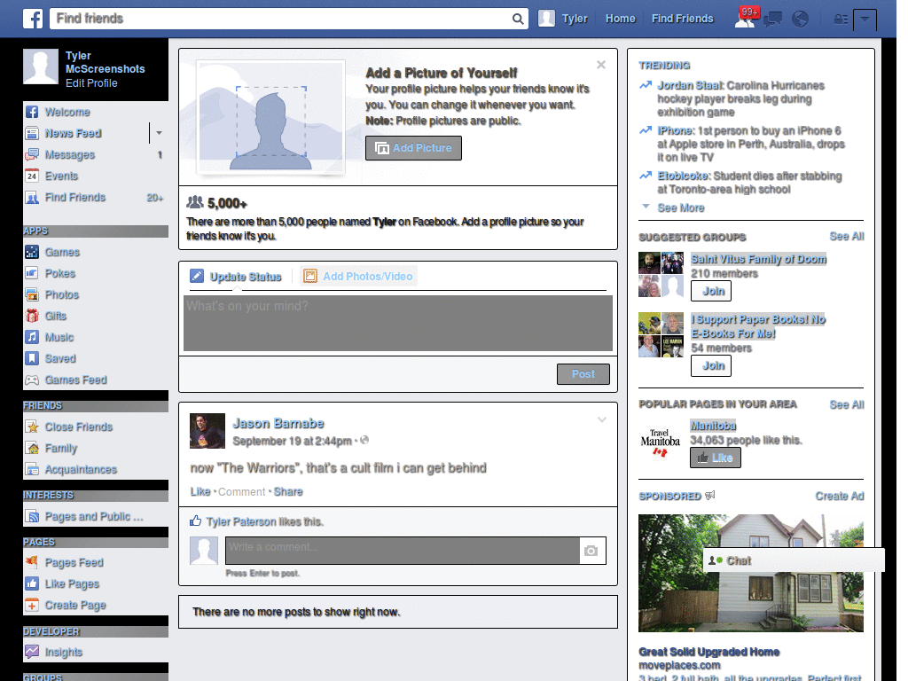This screenshot has width=908, height=681.
Task: Open privacy shortcuts lock icon
Action: pos(841,20)
